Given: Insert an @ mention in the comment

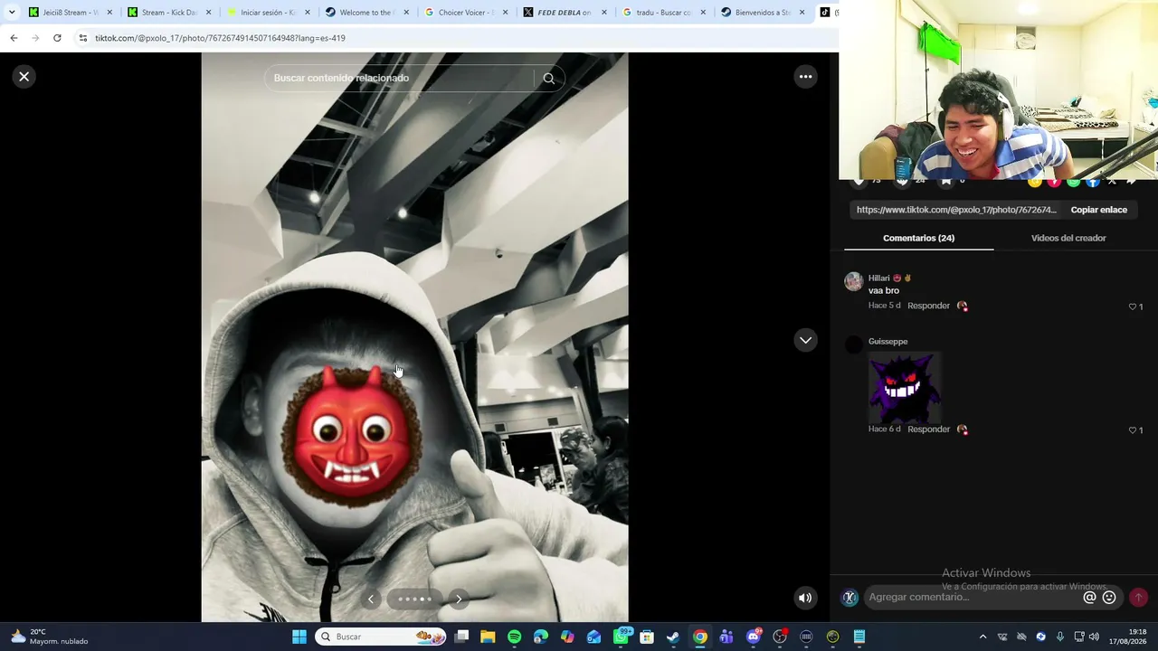Looking at the screenshot, I should [x=1089, y=598].
